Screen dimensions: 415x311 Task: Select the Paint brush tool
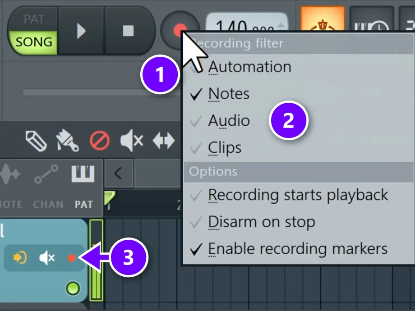click(x=67, y=141)
